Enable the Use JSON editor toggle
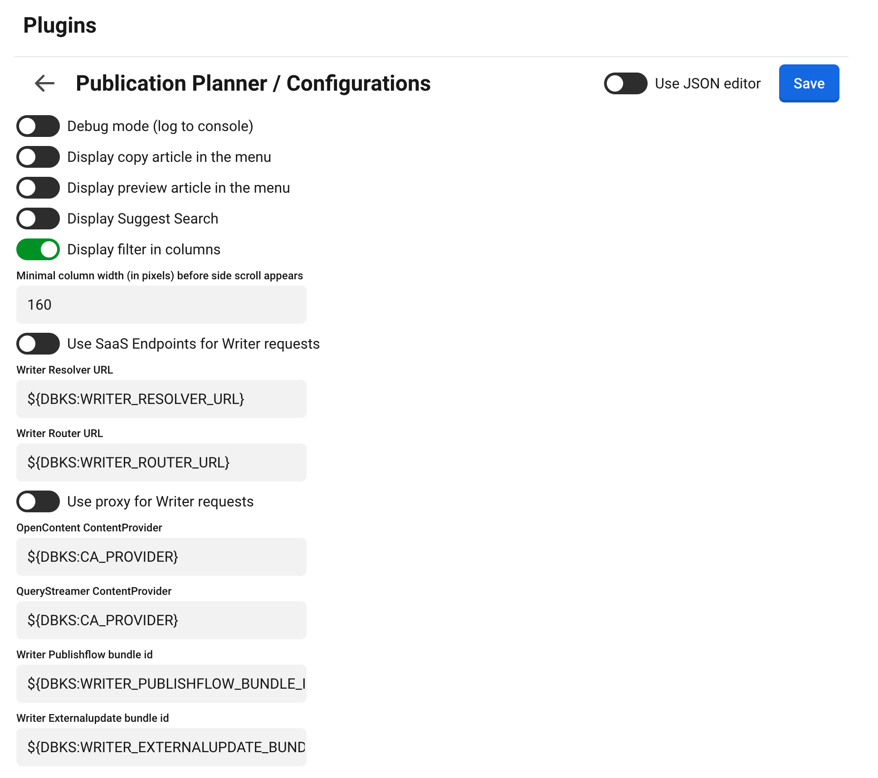Viewport: 878px width, 778px height. click(625, 83)
